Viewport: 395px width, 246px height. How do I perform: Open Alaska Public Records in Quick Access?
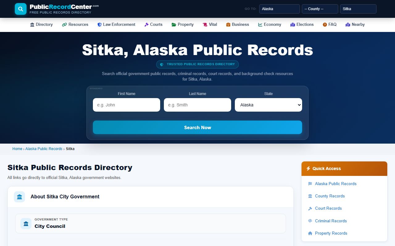(336, 184)
